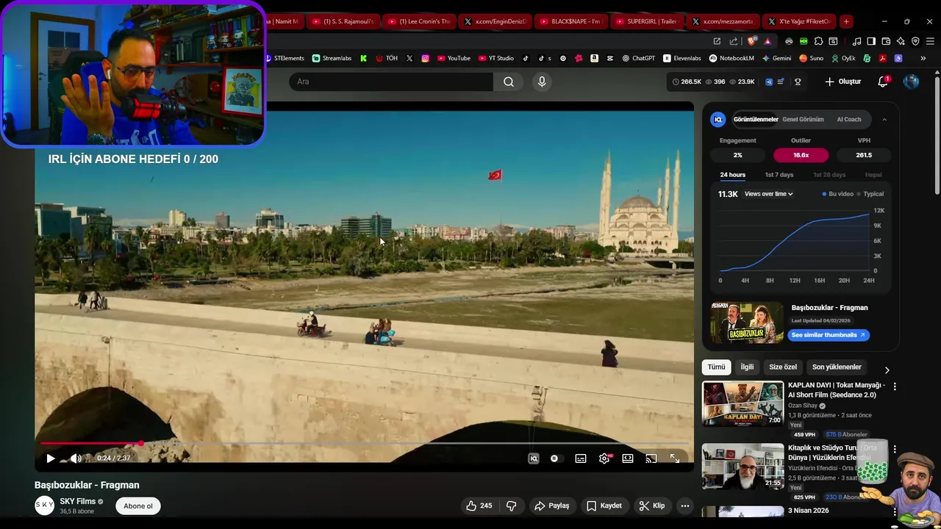Image resolution: width=941 pixels, height=529 pixels.
Task: Click See similar thumbnails
Action: (829, 335)
